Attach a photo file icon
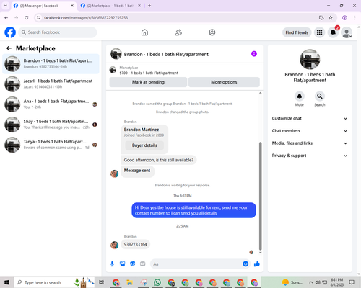This screenshot has height=288, width=361. [x=123, y=264]
